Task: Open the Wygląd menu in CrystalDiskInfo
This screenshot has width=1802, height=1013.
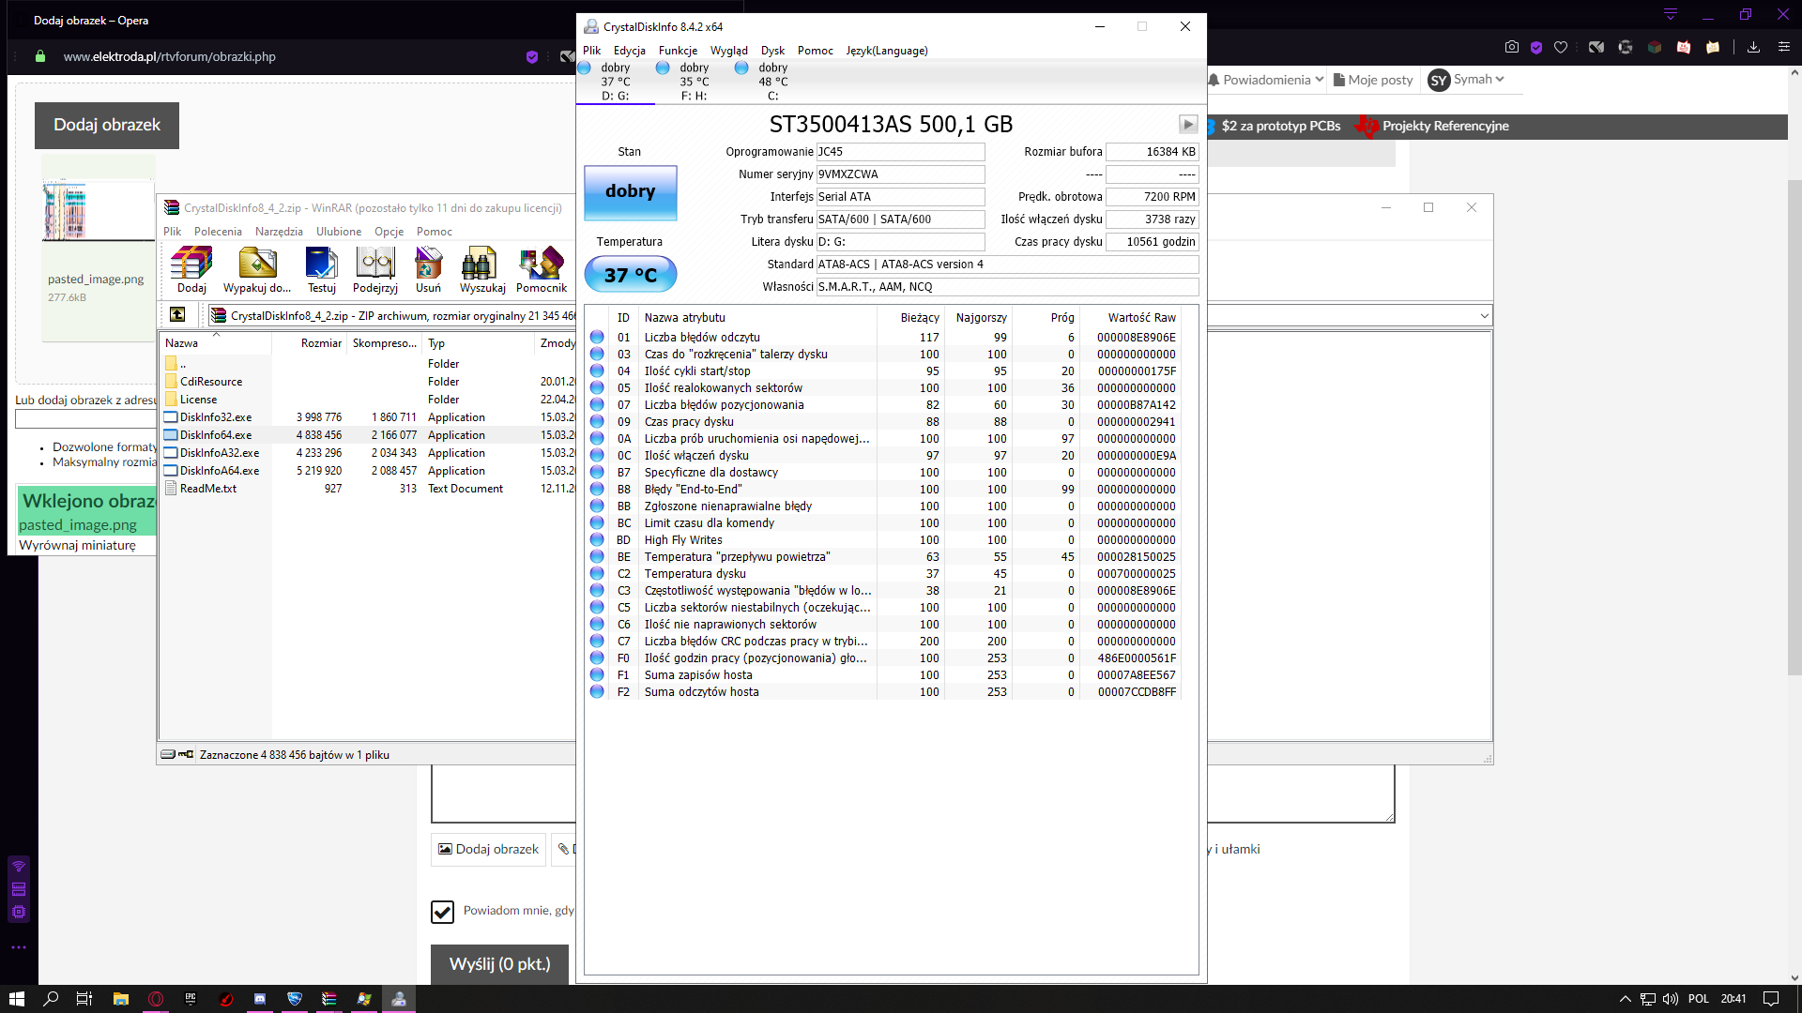Action: tap(729, 51)
